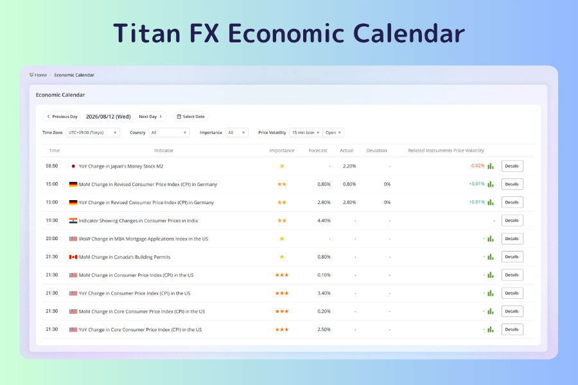Open the Time Zone UTC+09:00 (Tokyo) dropdown
The image size is (578, 385).
93,133
